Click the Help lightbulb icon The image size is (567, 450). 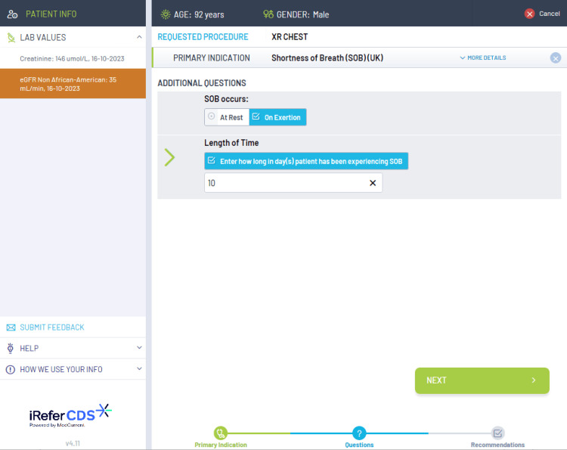[x=11, y=349]
